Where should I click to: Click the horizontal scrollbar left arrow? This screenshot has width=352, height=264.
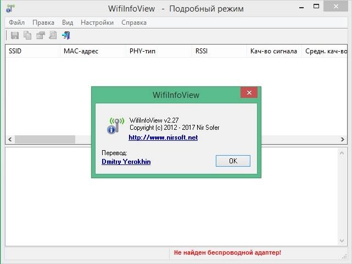coord(10,139)
